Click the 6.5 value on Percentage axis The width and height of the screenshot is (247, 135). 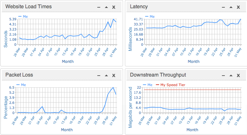point(12,87)
